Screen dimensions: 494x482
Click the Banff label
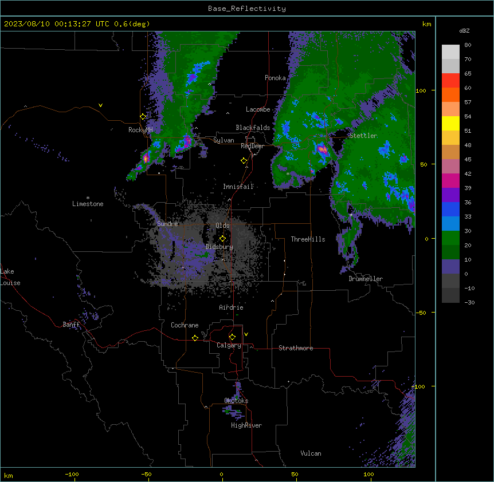pyautogui.click(x=71, y=325)
